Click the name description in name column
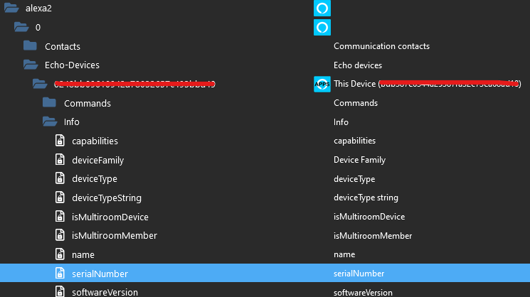530x297 pixels. (344, 254)
